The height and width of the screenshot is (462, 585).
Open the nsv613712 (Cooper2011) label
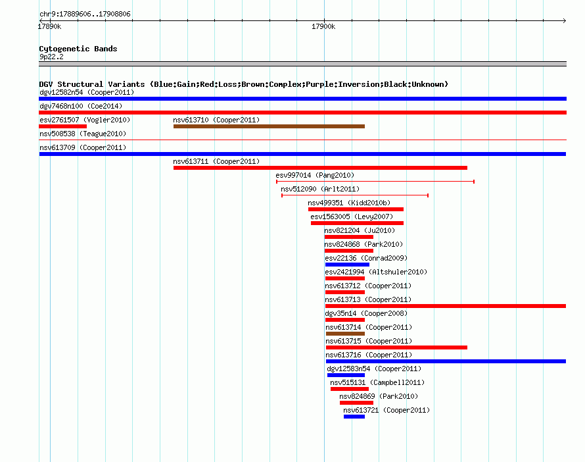pyautogui.click(x=368, y=286)
